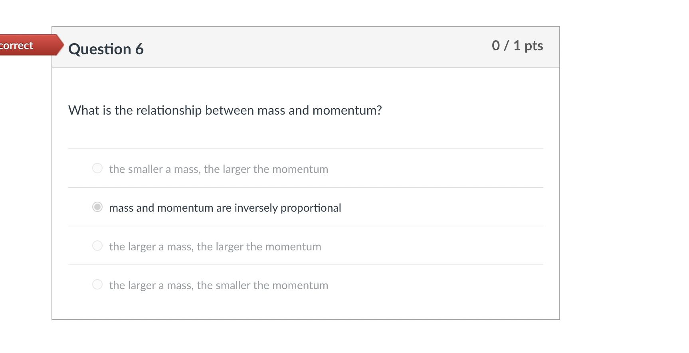689x353 pixels.
Task: Click the arrow tip of the Incorrect flag
Action: pos(60,45)
